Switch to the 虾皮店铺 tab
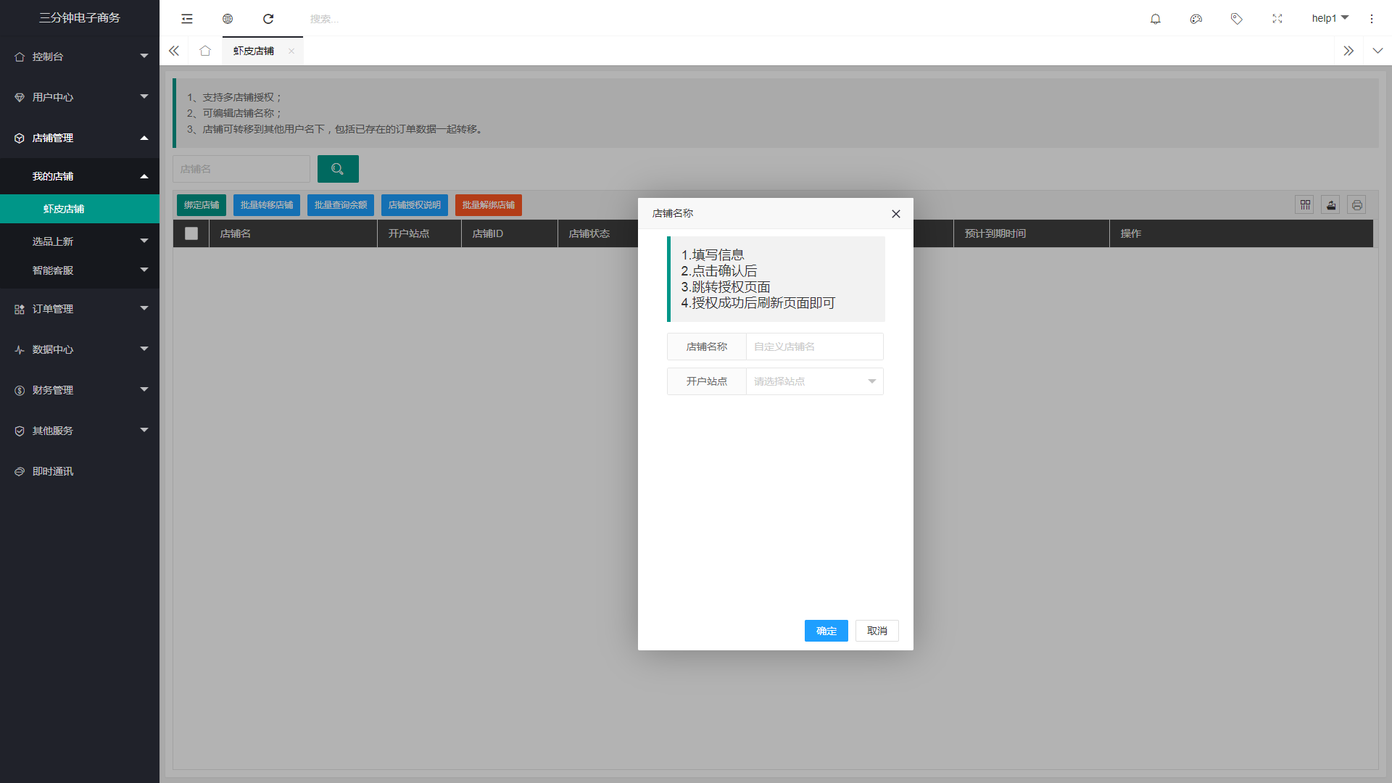Viewport: 1392px width, 783px height. 254,51
